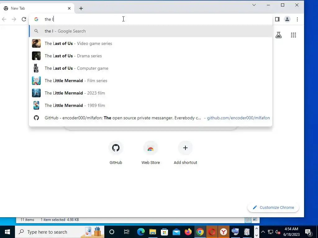
Task: Click the GitHub octocat icon in suggestions
Action: coord(36,118)
